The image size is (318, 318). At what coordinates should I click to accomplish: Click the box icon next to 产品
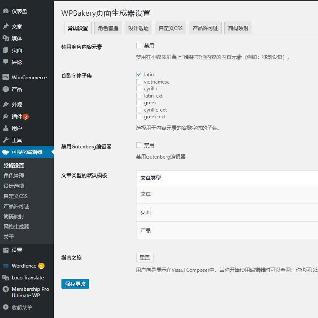click(6, 89)
